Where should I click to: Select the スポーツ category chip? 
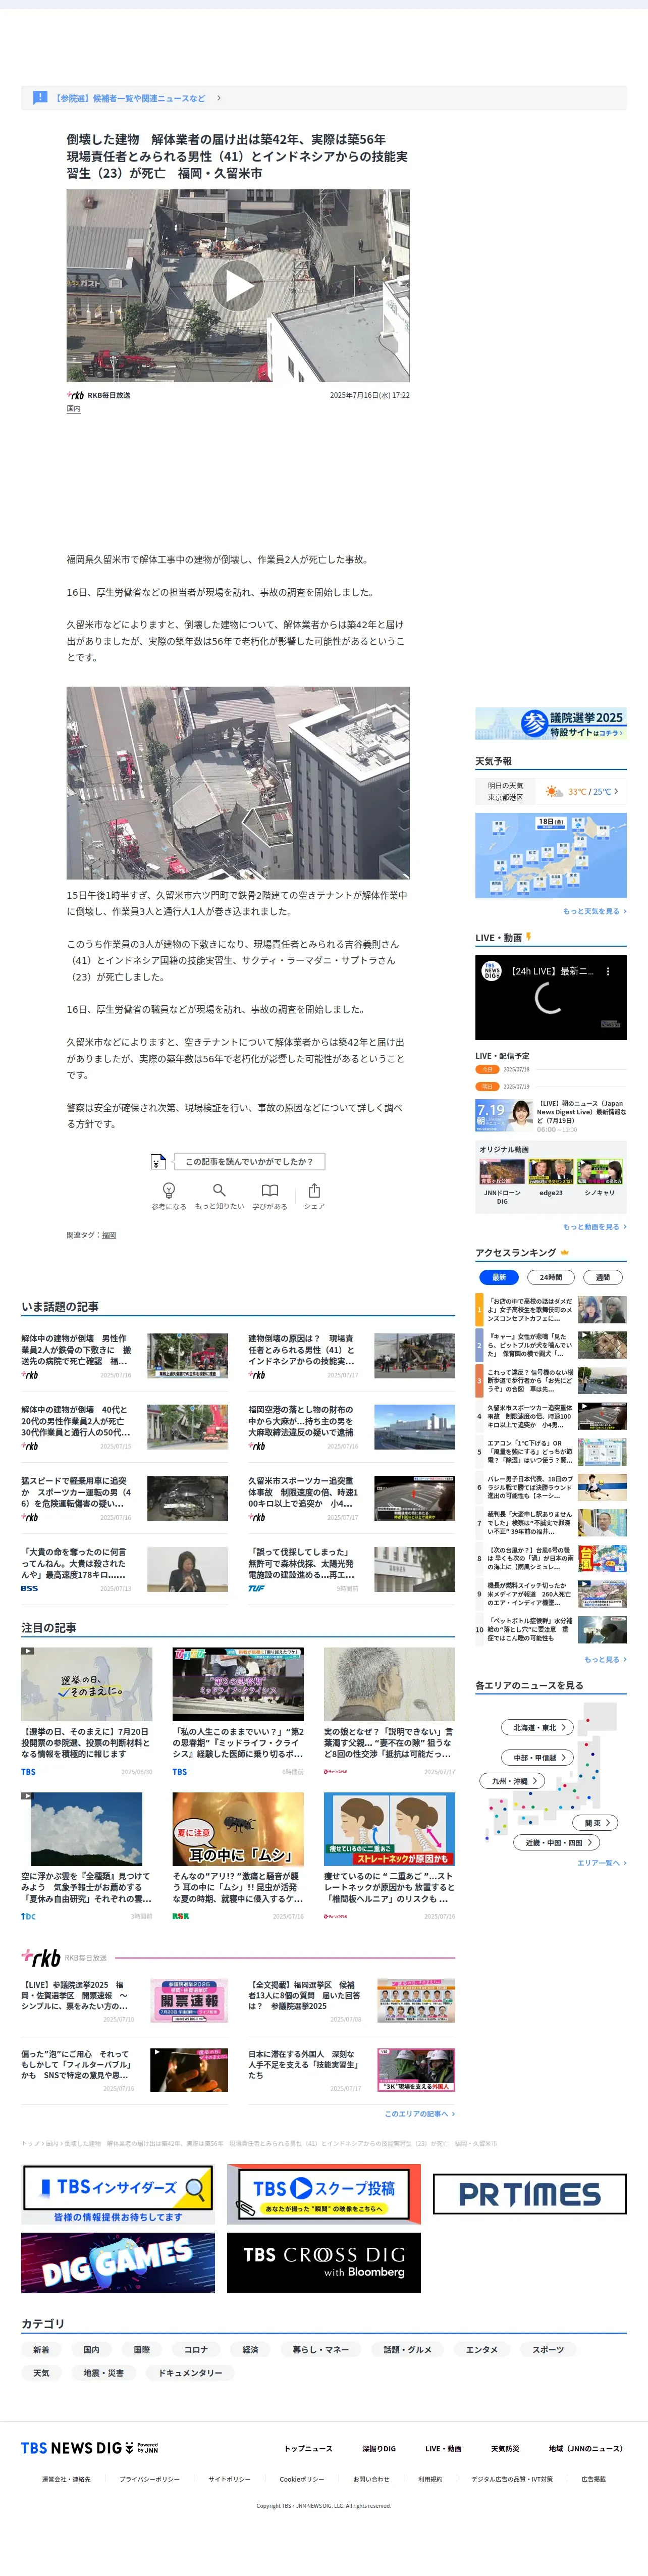click(548, 2350)
